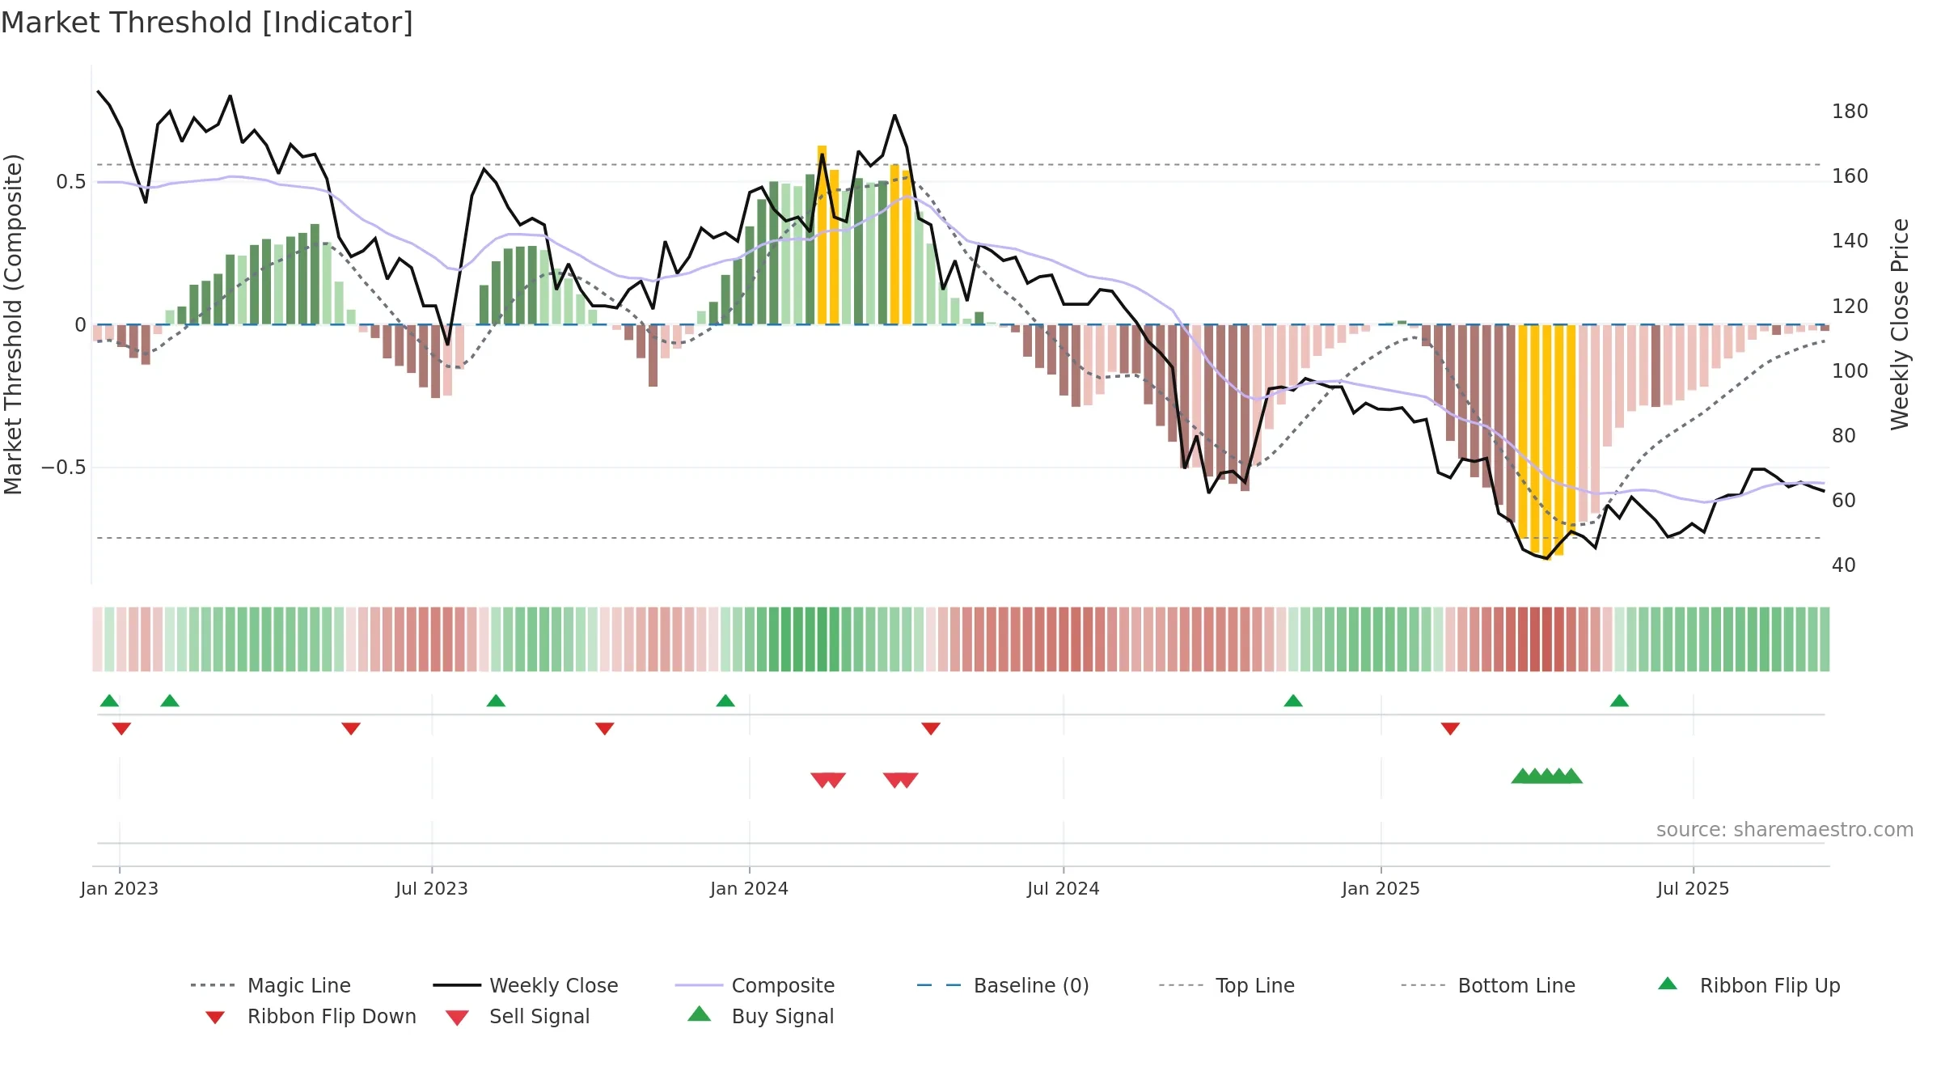Click the Buy Signal legend green triangle
1941x1092 pixels.
pyautogui.click(x=699, y=1014)
